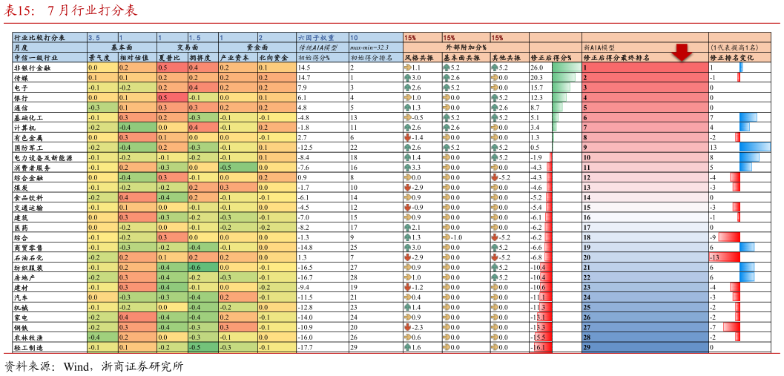Viewport: 784px width, 376px height.
Task: Click the 北向资金 column header
Action: [275, 57]
